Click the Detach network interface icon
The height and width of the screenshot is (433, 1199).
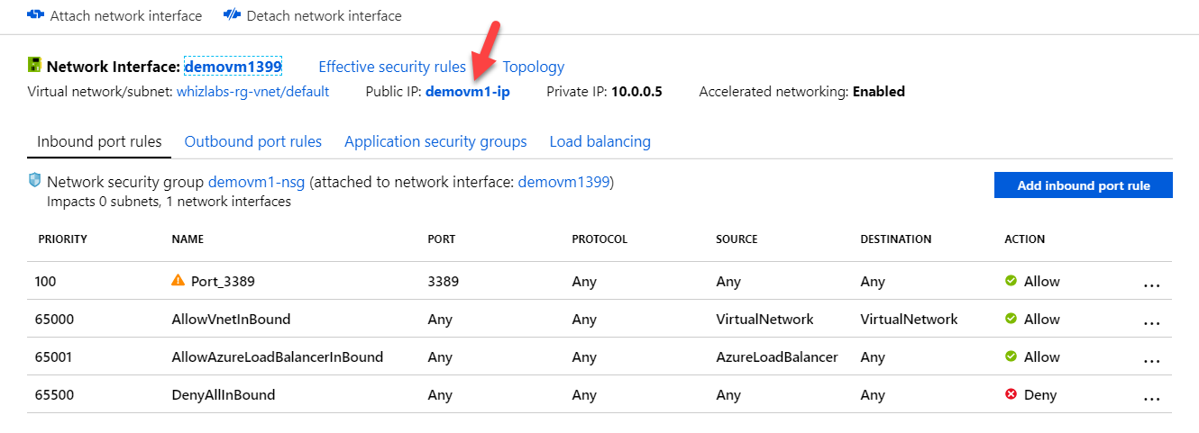pyautogui.click(x=232, y=15)
